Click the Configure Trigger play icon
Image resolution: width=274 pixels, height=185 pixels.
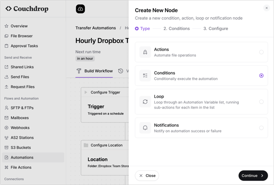coord(86,92)
